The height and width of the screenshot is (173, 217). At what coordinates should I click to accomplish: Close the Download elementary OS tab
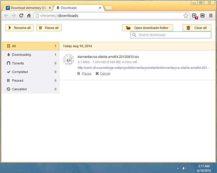[50, 8]
